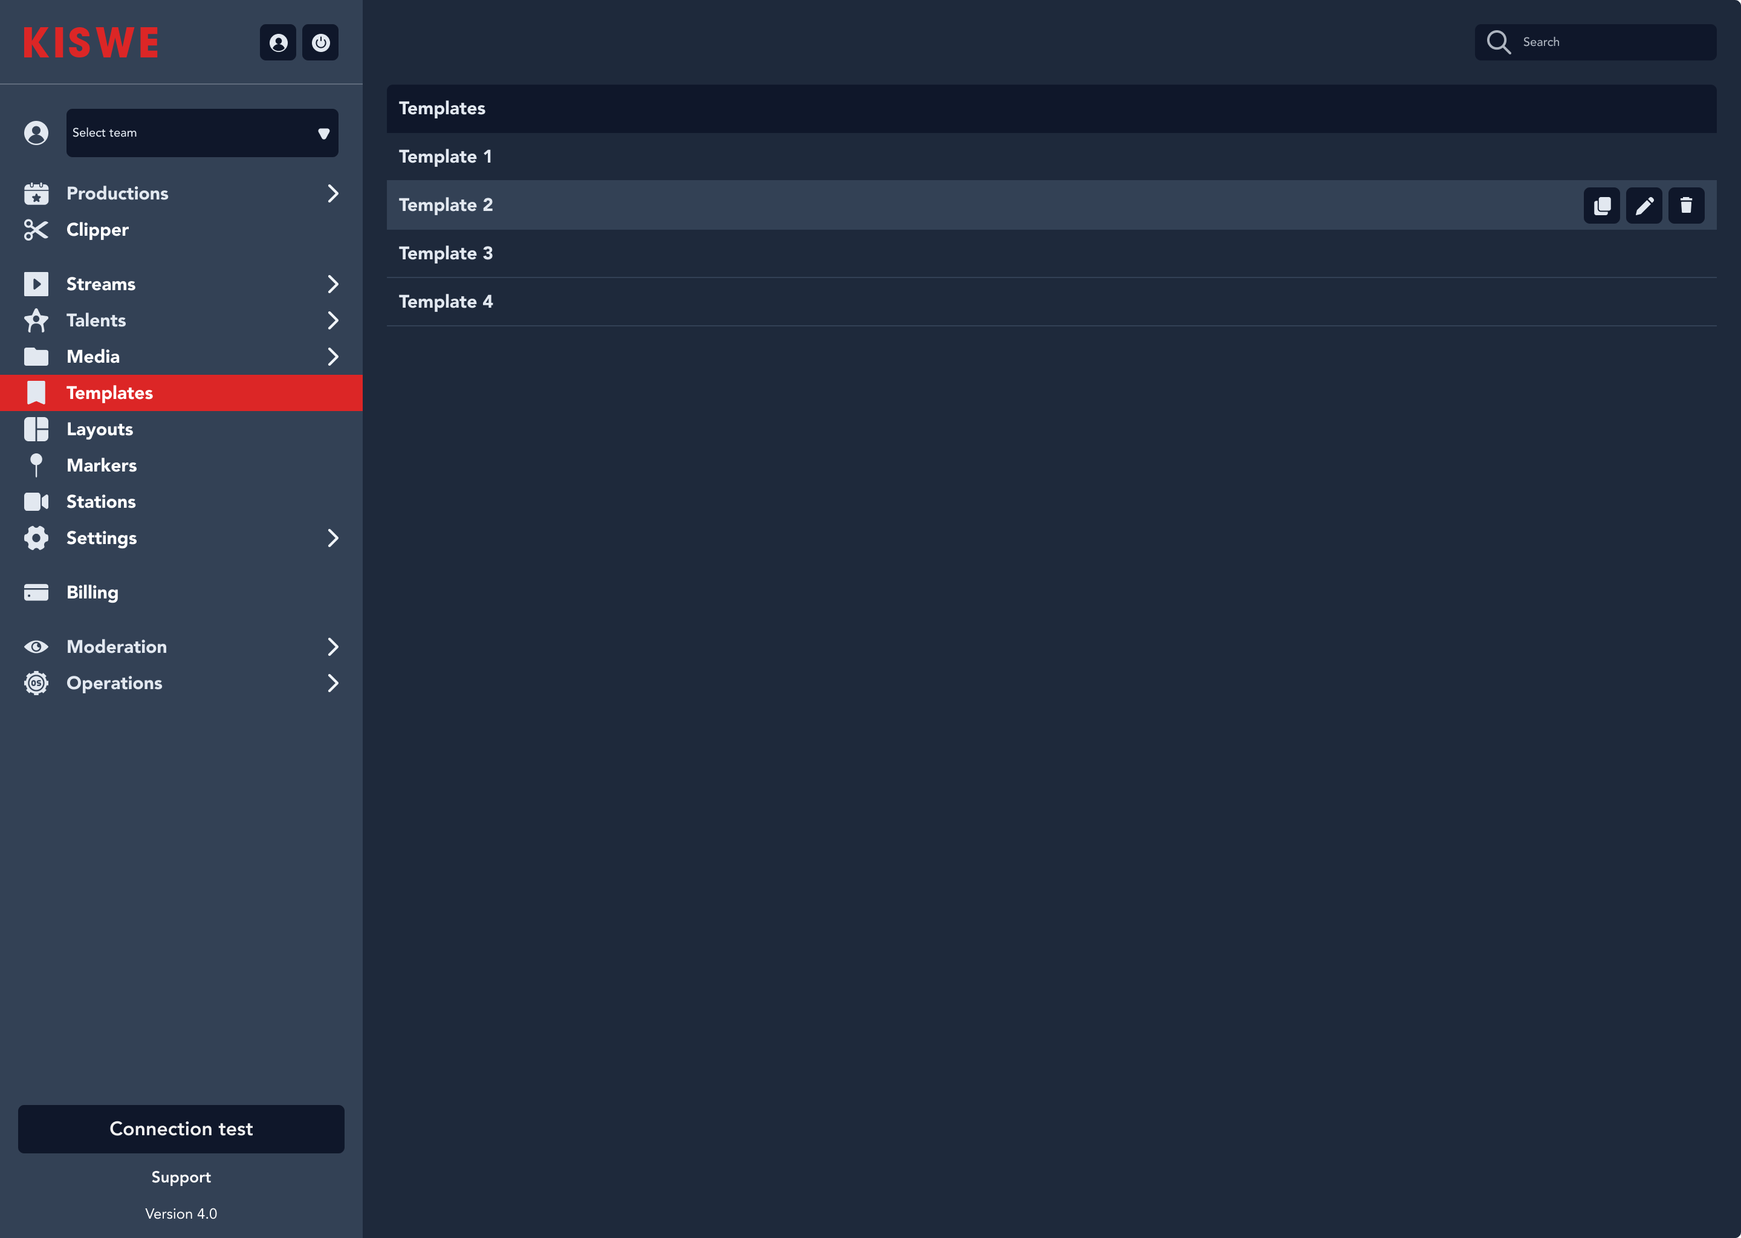1741x1238 pixels.
Task: Delete Template 2 with the trash icon
Action: tap(1686, 205)
